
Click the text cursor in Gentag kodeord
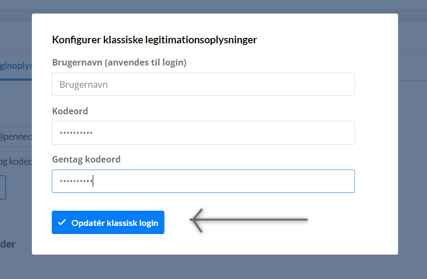tap(93, 181)
